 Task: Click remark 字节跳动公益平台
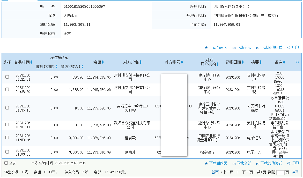click(280, 125)
